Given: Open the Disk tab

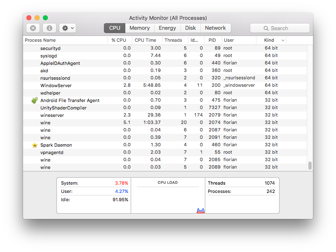Looking at the screenshot, I should (190, 28).
